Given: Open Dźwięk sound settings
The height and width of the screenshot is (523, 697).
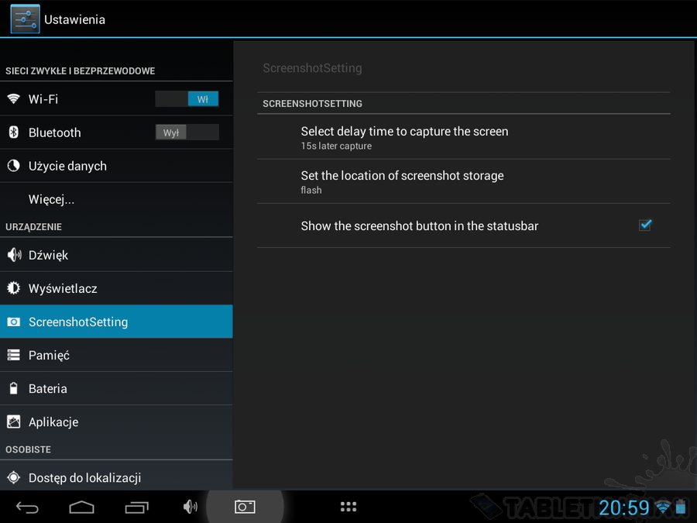Looking at the screenshot, I should tap(49, 255).
